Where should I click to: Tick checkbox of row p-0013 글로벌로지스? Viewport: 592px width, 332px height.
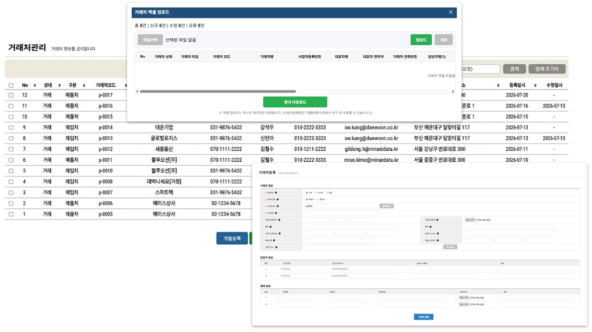[x=11, y=139]
